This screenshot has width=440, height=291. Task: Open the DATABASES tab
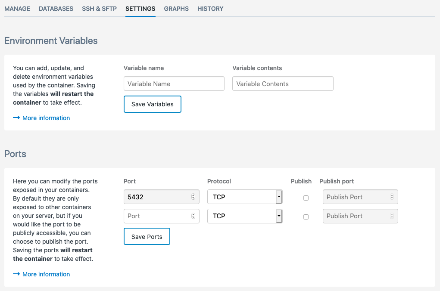pyautogui.click(x=56, y=9)
